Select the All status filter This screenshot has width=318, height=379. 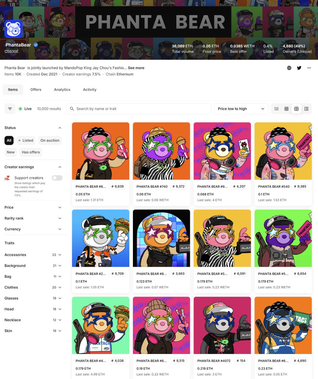[9, 141]
